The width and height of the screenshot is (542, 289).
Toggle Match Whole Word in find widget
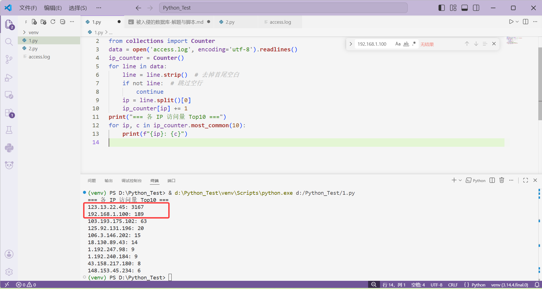tap(406, 44)
